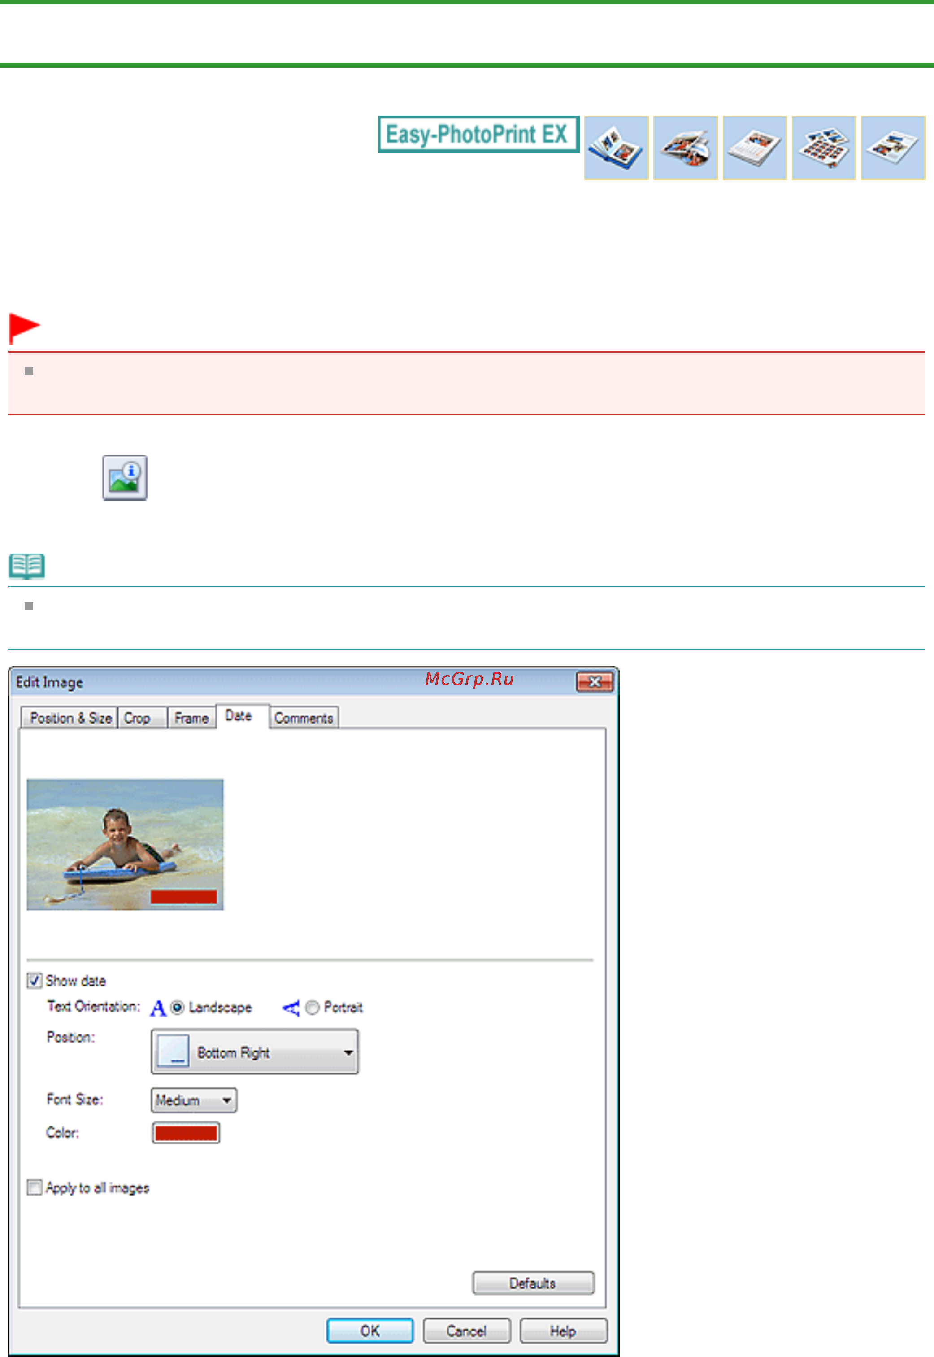The image size is (934, 1357).
Task: Click the Portrait rotated text orientation icon
Action: pos(291,1008)
